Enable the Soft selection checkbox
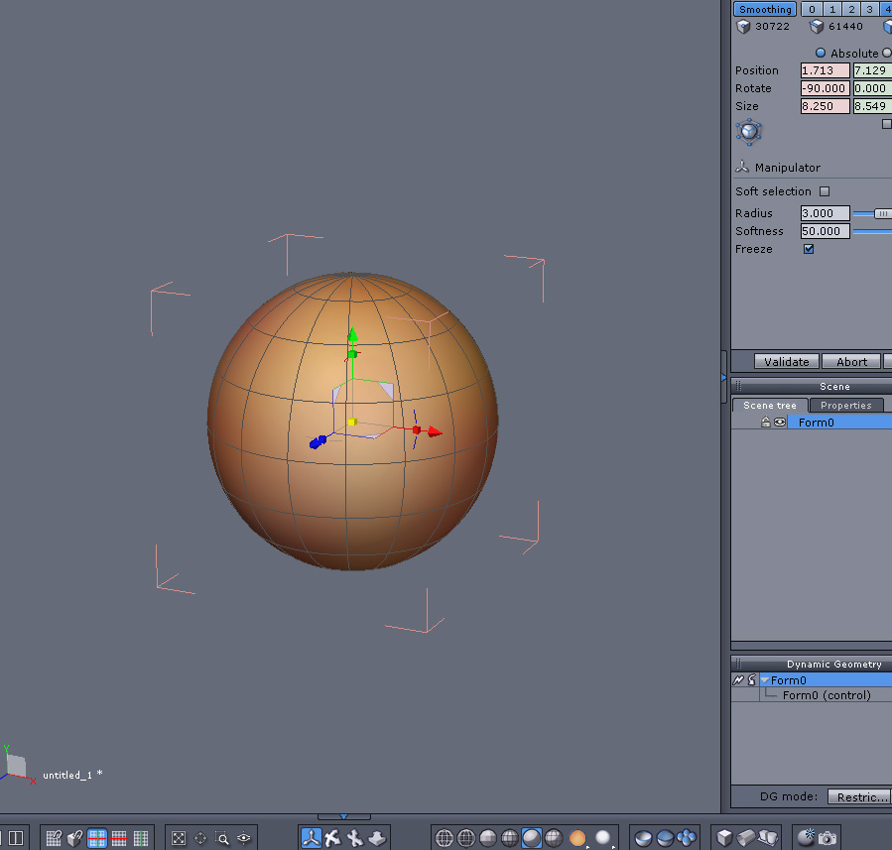Image resolution: width=892 pixels, height=850 pixels. coord(825,191)
